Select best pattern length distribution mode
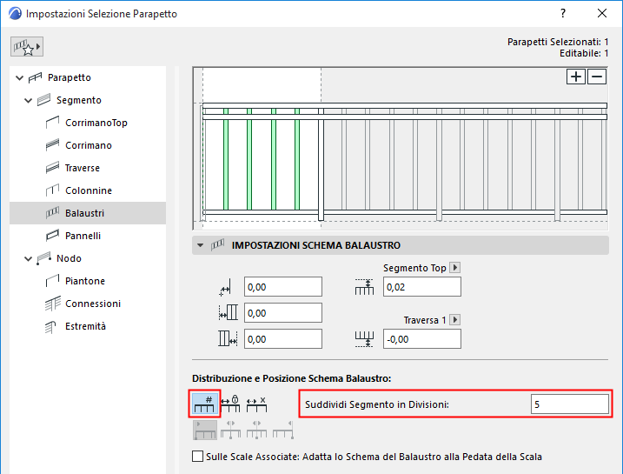The image size is (623, 474). [256, 404]
